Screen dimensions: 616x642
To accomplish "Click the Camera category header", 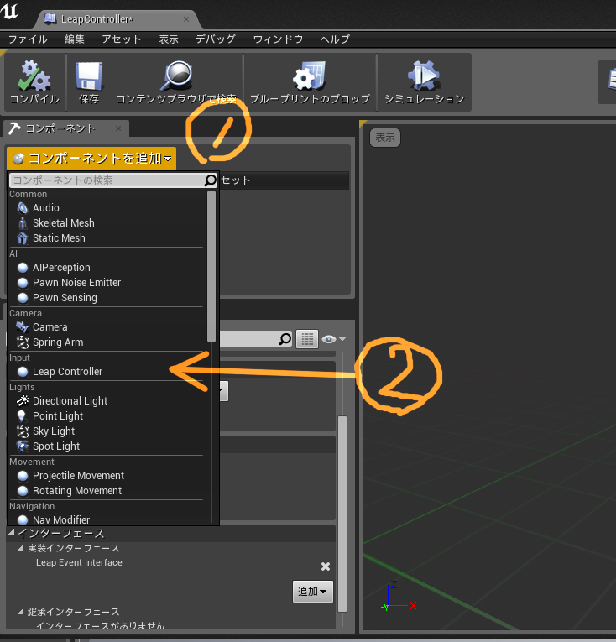I will (x=25, y=313).
